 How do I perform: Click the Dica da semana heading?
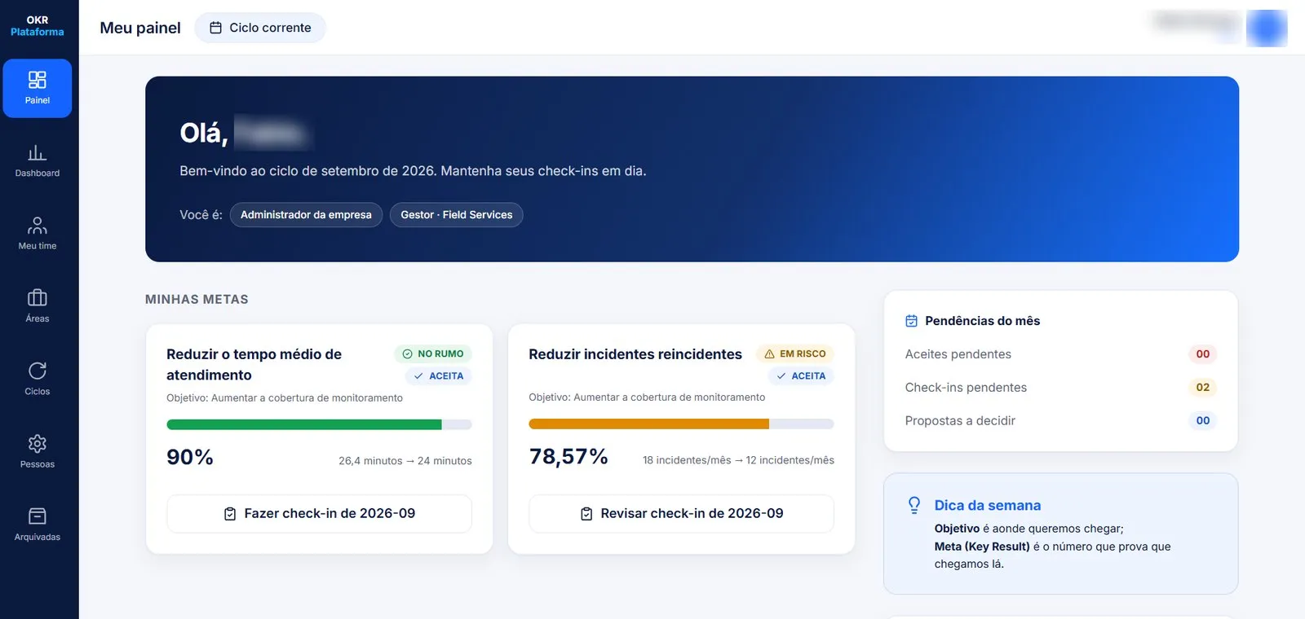click(x=988, y=506)
